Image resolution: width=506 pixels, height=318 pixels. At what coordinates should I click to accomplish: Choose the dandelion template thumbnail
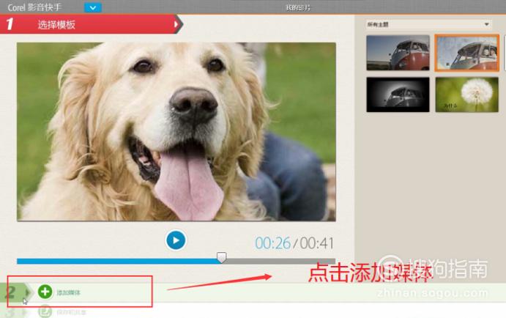(x=466, y=95)
